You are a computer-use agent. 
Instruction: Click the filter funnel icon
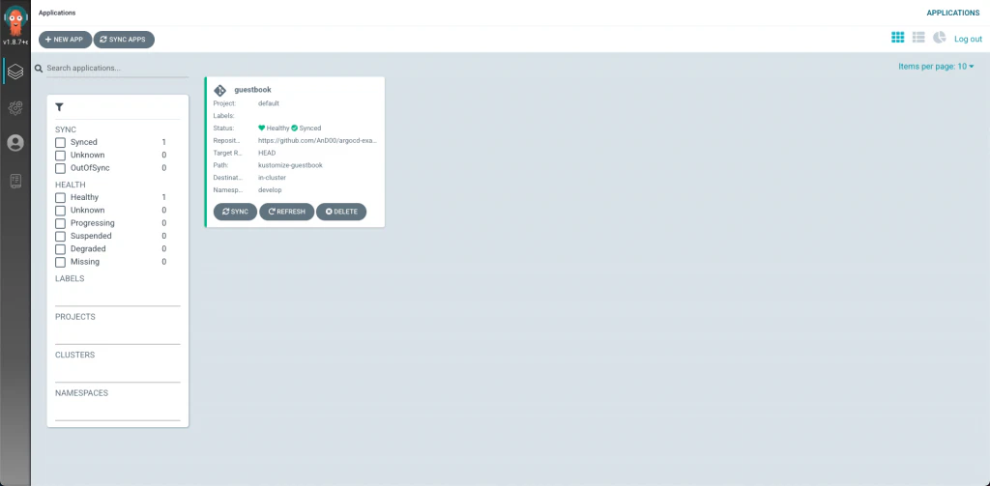click(x=59, y=107)
